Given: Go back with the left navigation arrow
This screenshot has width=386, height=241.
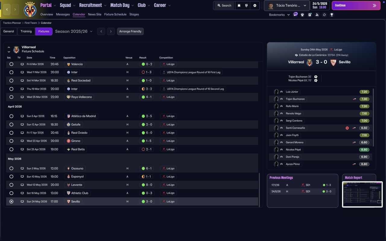Looking at the screenshot, I should tap(7, 9).
